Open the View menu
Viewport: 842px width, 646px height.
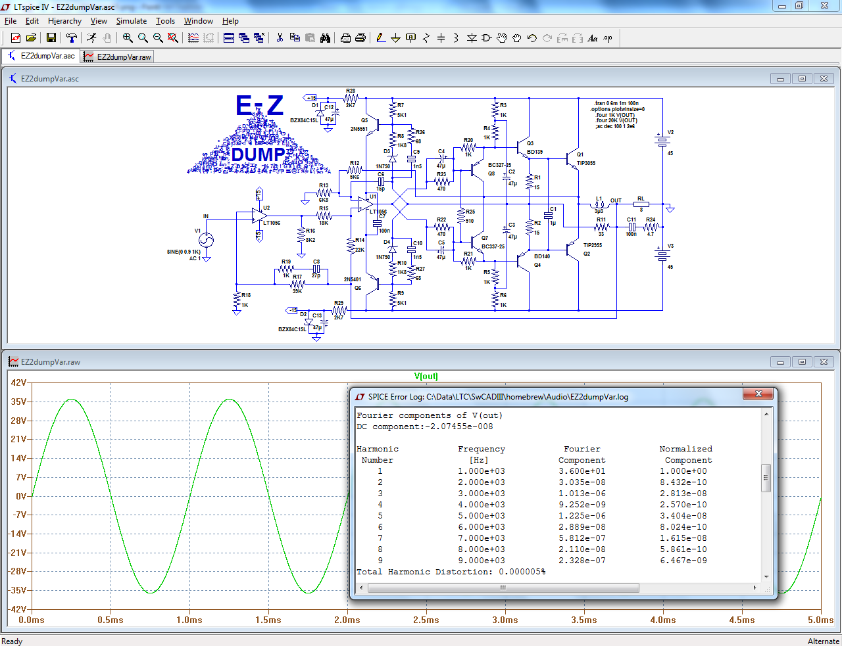99,21
